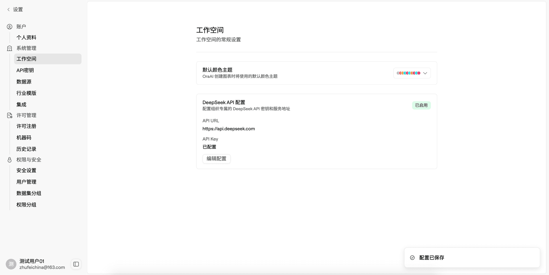549x275 pixels.
Task: Go to 用户管理 settings
Action: click(26, 182)
